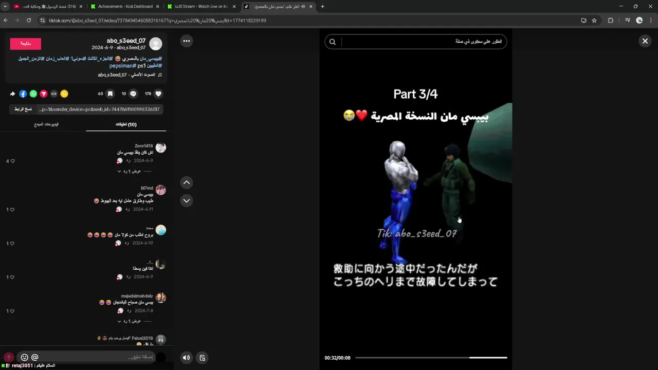Viewport: 658px width, 370px height.
Task: Open the browser extensions puzzle icon
Action: click(x=611, y=21)
